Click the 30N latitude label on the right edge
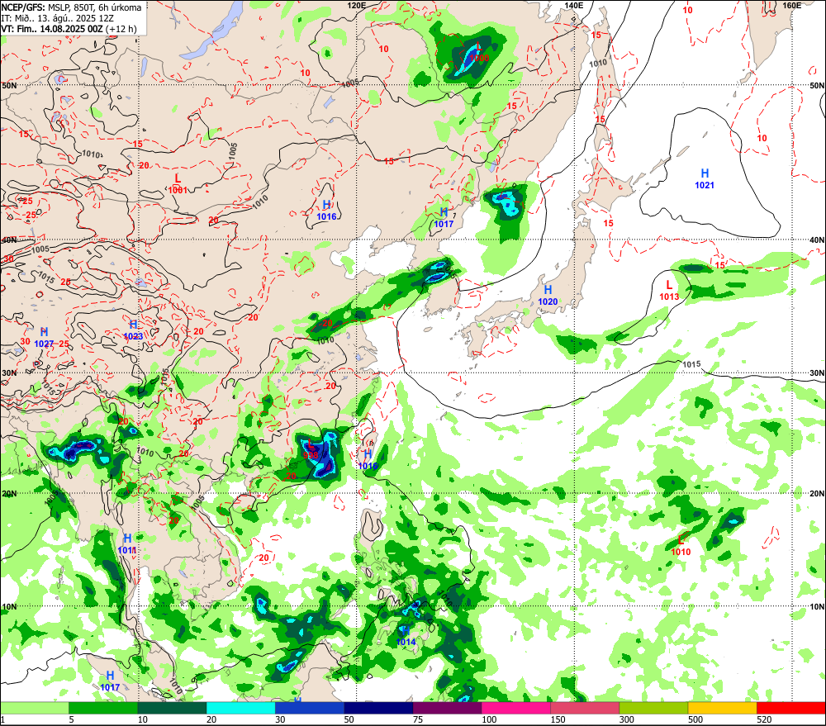Viewport: 826px width, 726px height. (817, 373)
